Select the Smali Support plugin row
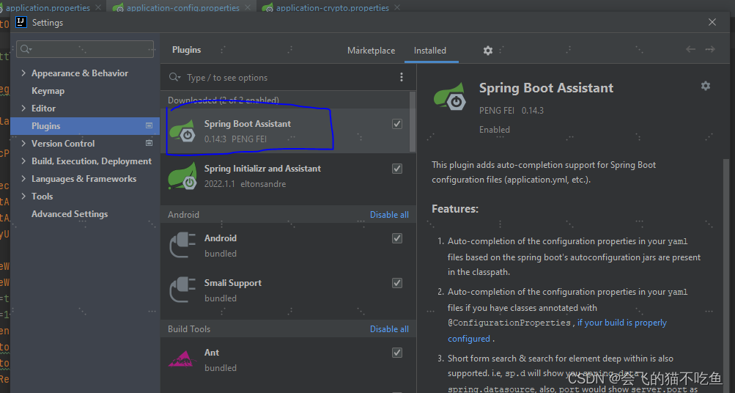Viewport: 735px width, 393px height. [288, 290]
